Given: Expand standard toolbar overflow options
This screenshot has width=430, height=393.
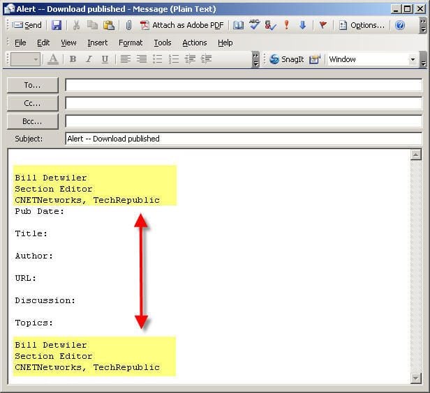Looking at the screenshot, I should coord(423,25).
